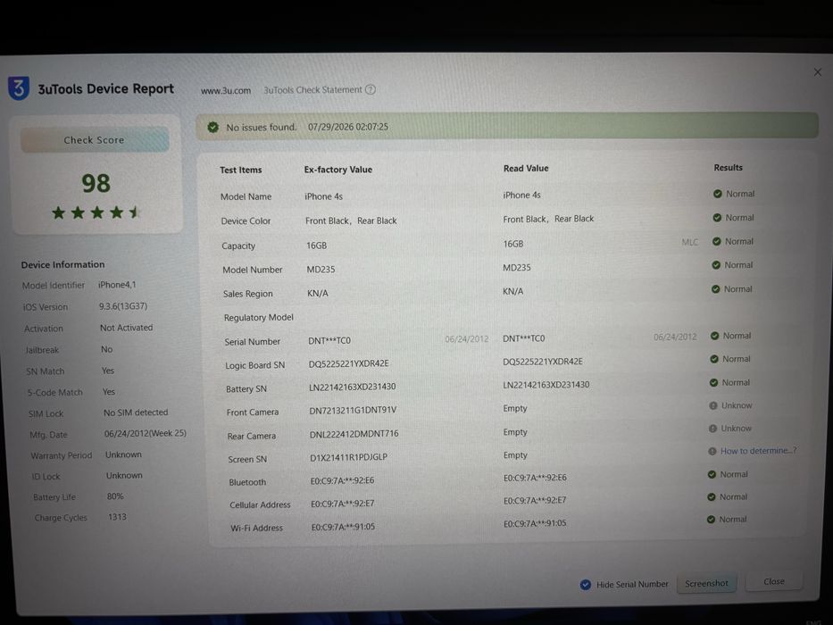Click the Results column header

[728, 168]
